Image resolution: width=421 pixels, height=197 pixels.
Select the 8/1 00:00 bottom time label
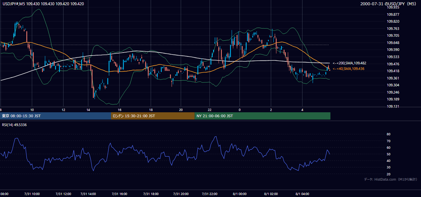coord(240,194)
